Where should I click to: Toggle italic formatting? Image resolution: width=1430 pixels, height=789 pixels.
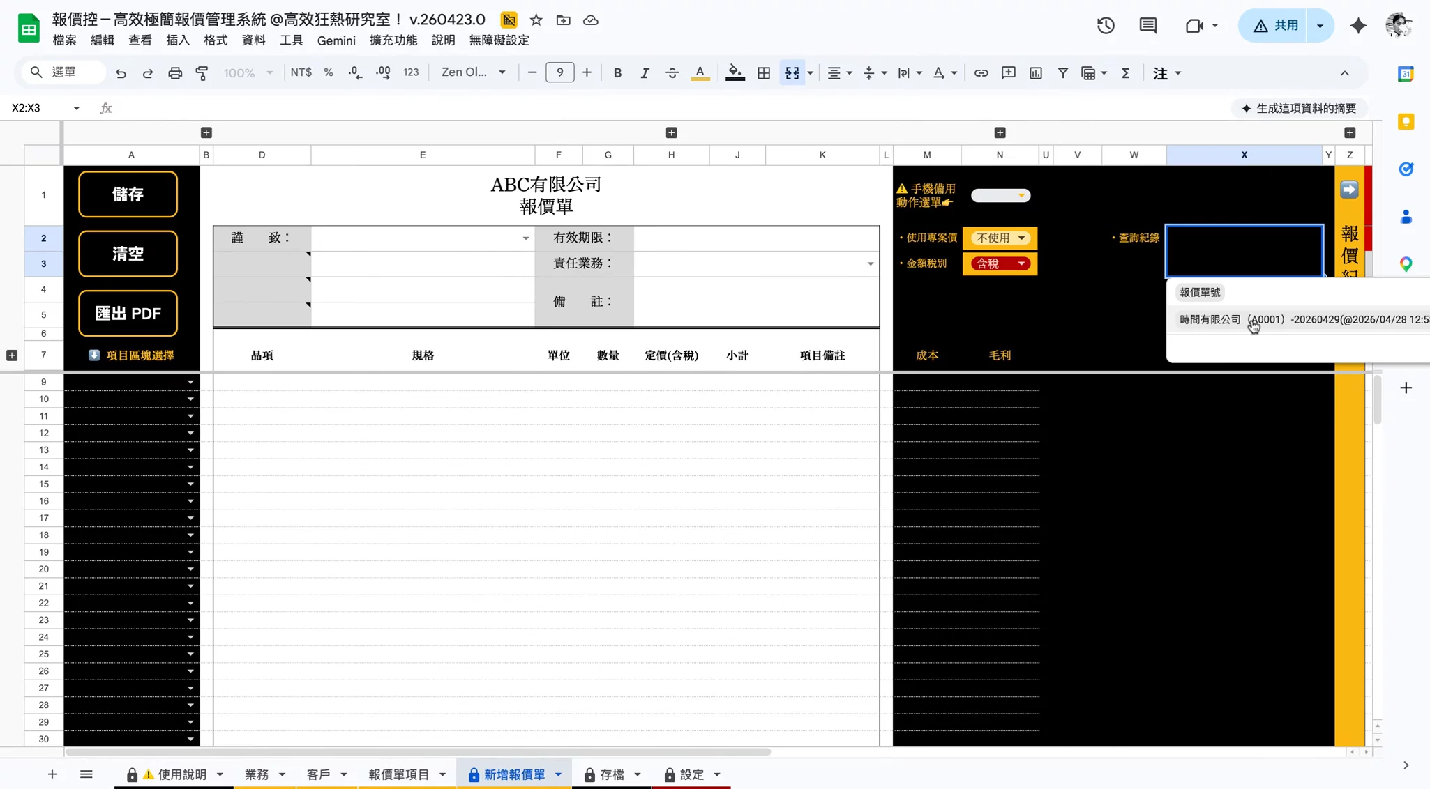(x=645, y=73)
